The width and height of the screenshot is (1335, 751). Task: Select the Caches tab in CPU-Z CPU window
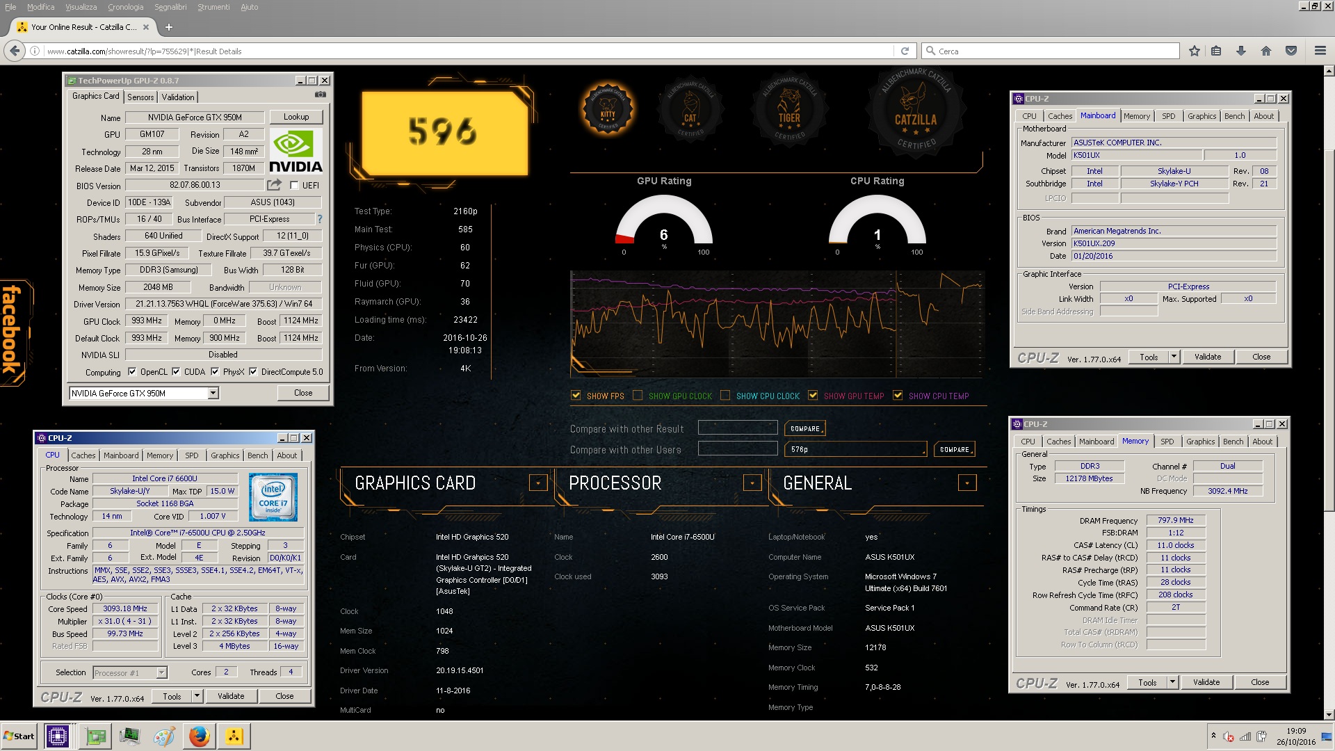(x=83, y=455)
